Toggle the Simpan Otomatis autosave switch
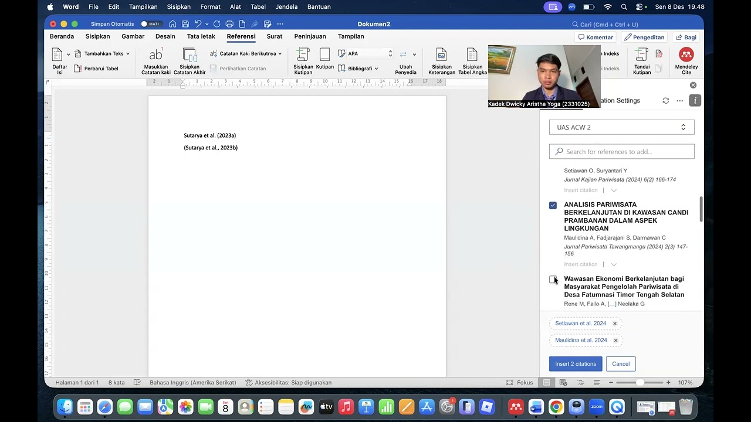Screen dimensions: 751x422 (x=151, y=24)
